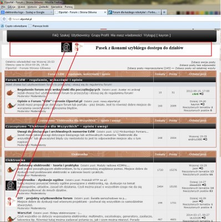Viewport: 221px width, 222px height.
Task: Open 'Elektronika - dyskusje ogólne' forum
Action: 41,180
